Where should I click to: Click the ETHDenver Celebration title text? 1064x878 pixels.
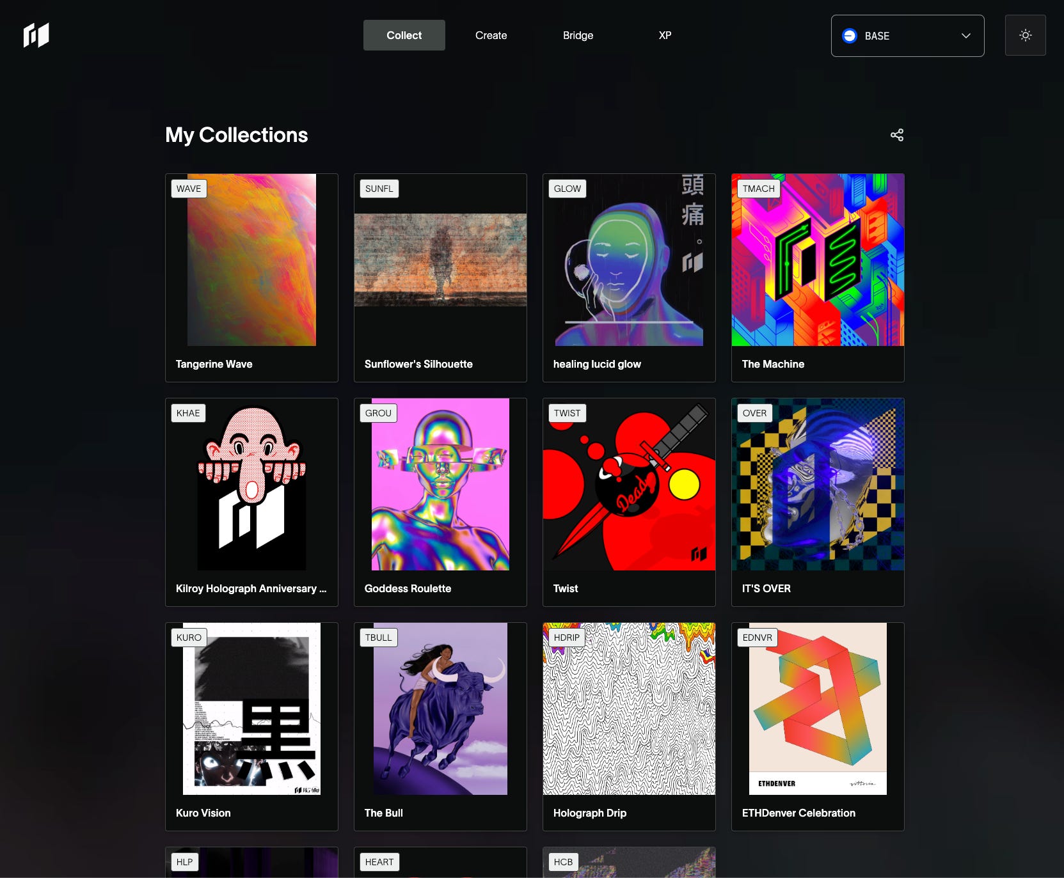pos(798,813)
